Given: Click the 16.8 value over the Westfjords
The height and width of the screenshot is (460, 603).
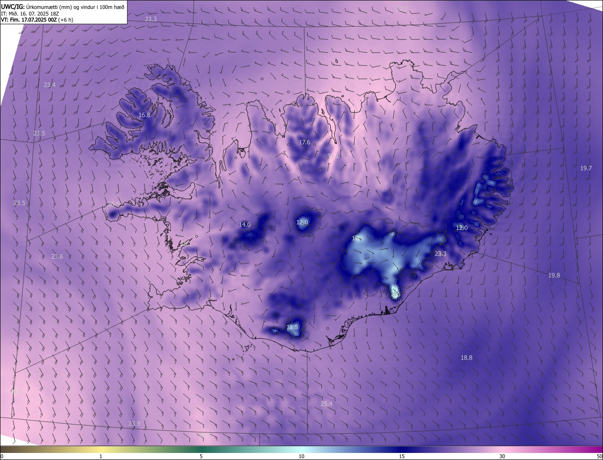Looking at the screenshot, I should [144, 115].
